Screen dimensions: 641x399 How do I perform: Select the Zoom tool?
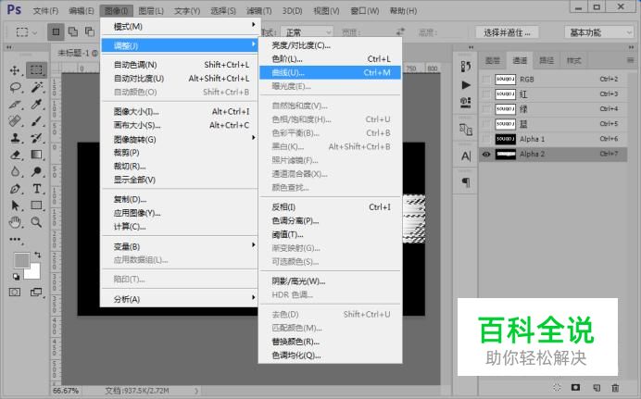(36, 222)
